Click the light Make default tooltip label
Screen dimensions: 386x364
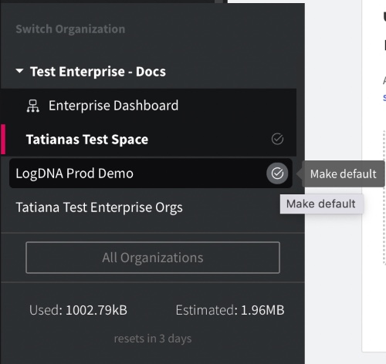click(320, 204)
